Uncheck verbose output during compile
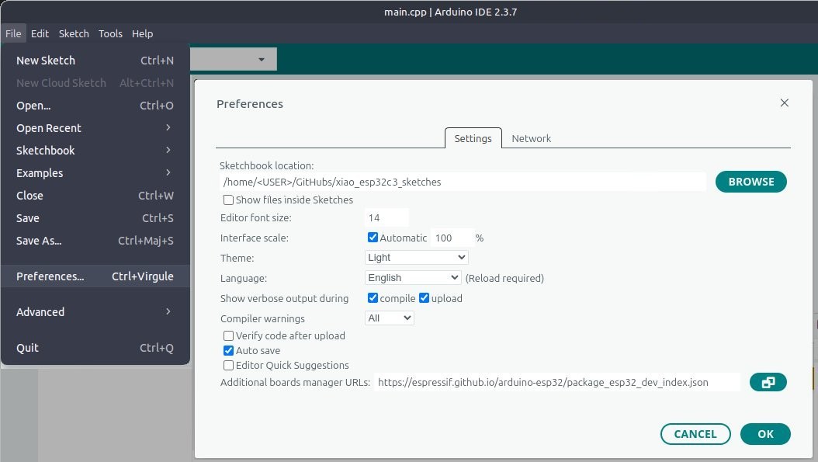818x462 pixels. pyautogui.click(x=373, y=297)
